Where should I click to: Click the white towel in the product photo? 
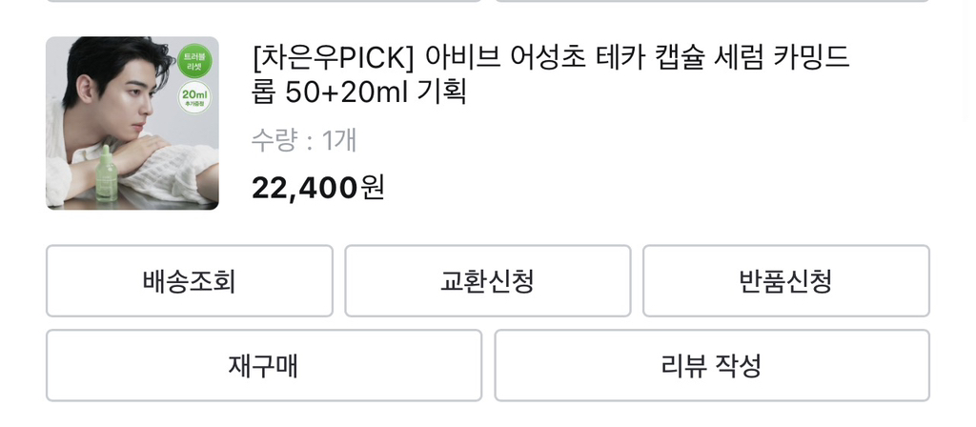pyautogui.click(x=176, y=172)
